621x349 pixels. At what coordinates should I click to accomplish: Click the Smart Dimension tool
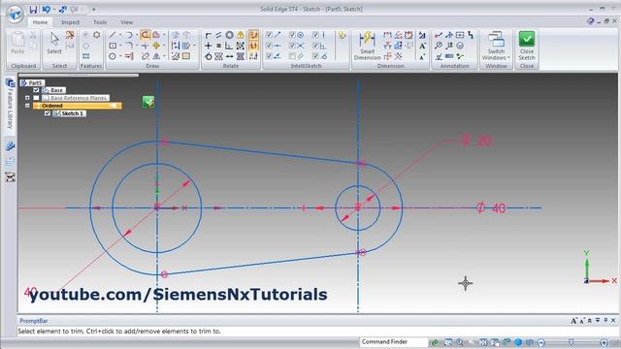click(367, 46)
